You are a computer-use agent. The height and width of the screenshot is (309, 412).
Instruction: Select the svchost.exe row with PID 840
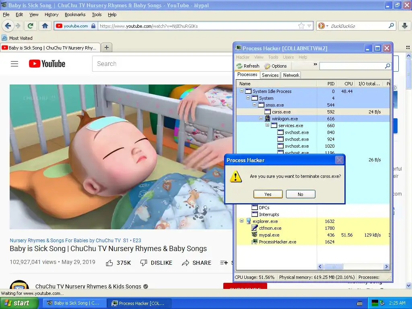click(313, 132)
